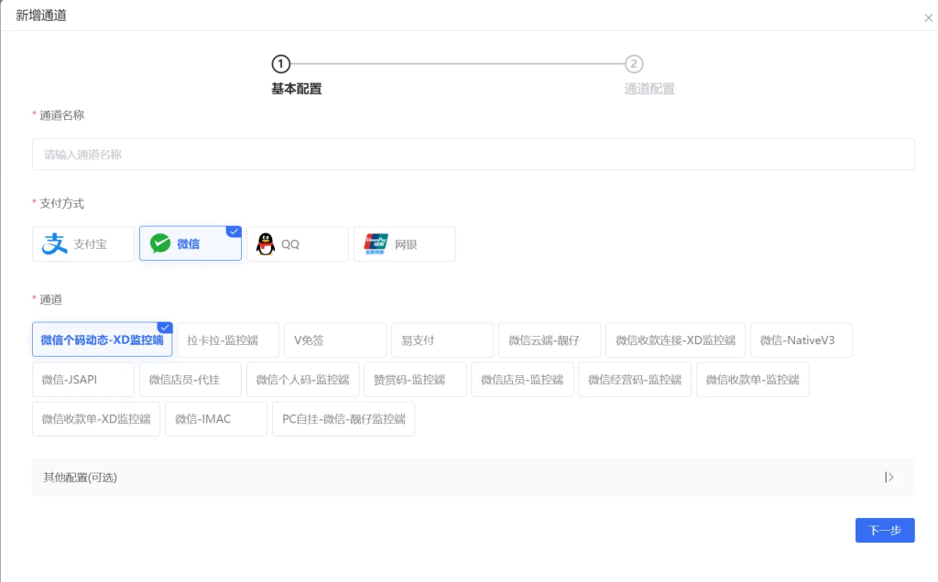This screenshot has width=938, height=582.
Task: Select the Alipay (支付宝) logo icon
Action: tap(56, 244)
